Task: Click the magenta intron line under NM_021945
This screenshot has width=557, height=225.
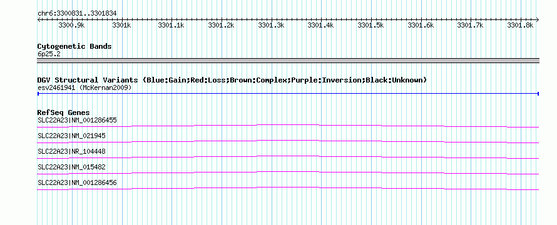Action: (x=288, y=141)
